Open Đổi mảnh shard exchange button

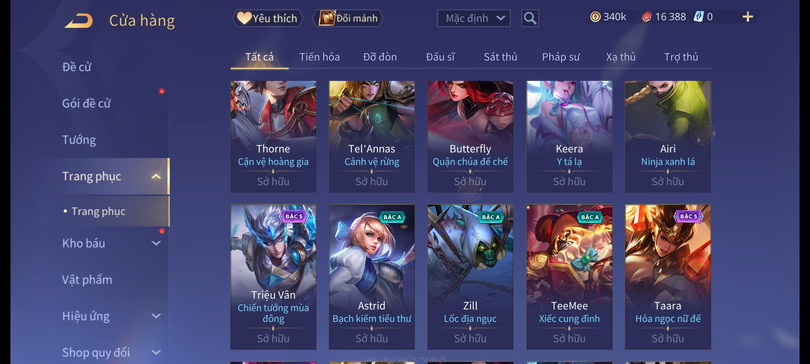point(348,18)
